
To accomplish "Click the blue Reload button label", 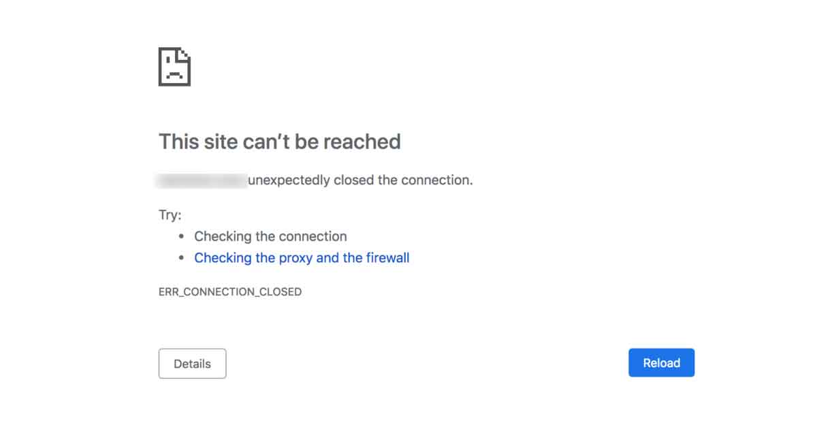I will (x=661, y=362).
